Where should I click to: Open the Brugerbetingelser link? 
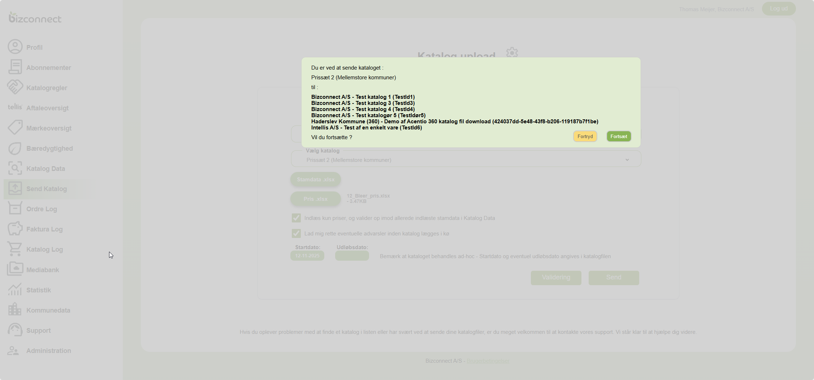pos(488,361)
